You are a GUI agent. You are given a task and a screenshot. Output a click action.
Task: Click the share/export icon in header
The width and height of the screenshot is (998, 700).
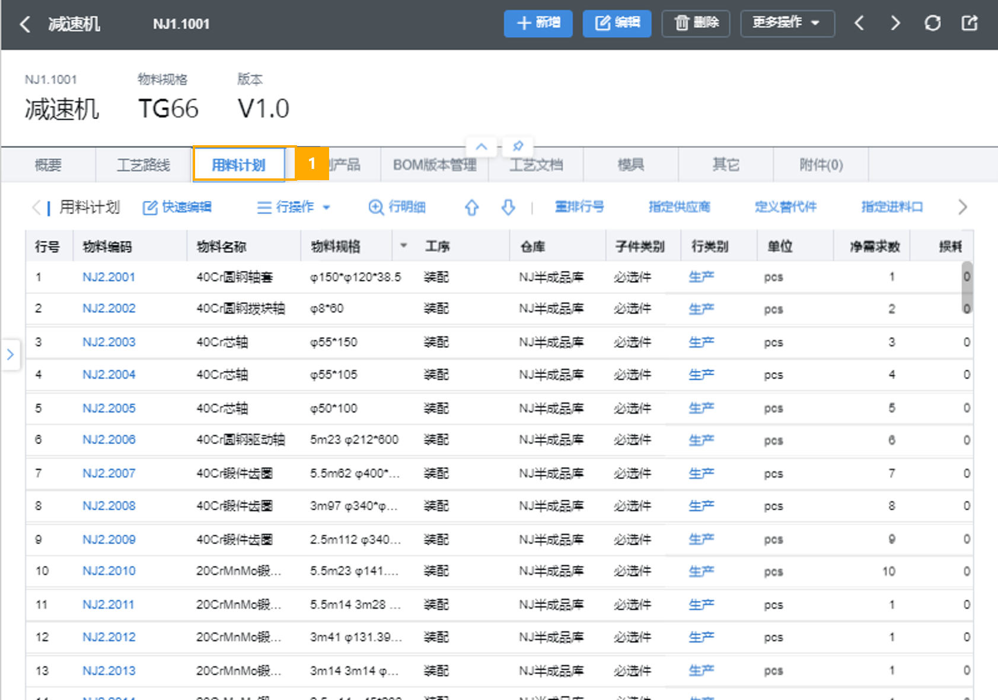pyautogui.click(x=970, y=23)
